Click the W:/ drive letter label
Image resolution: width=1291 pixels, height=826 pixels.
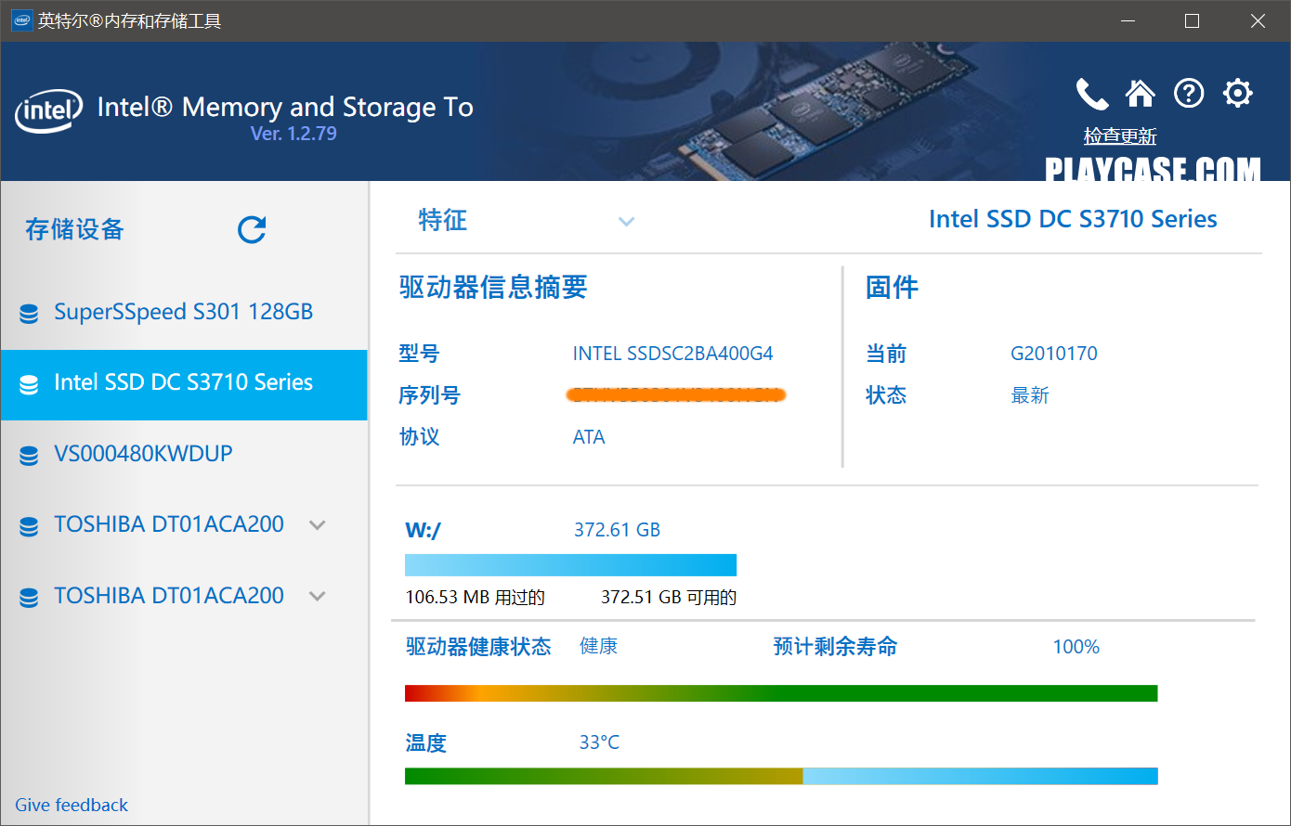point(423,531)
